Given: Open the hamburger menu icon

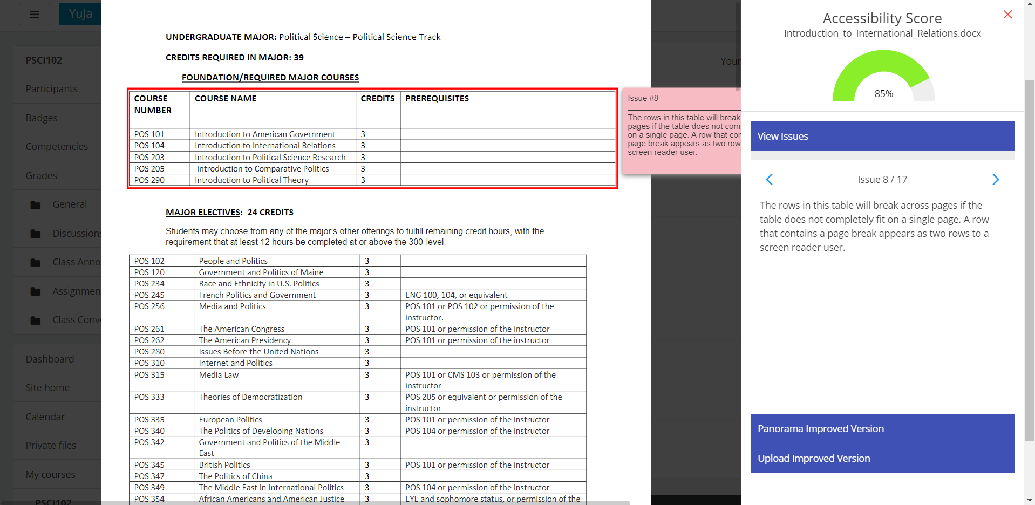Looking at the screenshot, I should coord(35,15).
